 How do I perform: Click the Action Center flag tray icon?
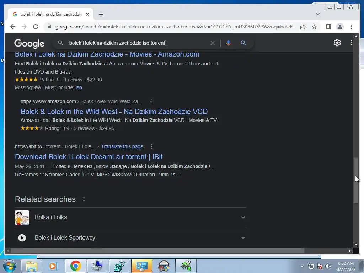click(x=320, y=266)
